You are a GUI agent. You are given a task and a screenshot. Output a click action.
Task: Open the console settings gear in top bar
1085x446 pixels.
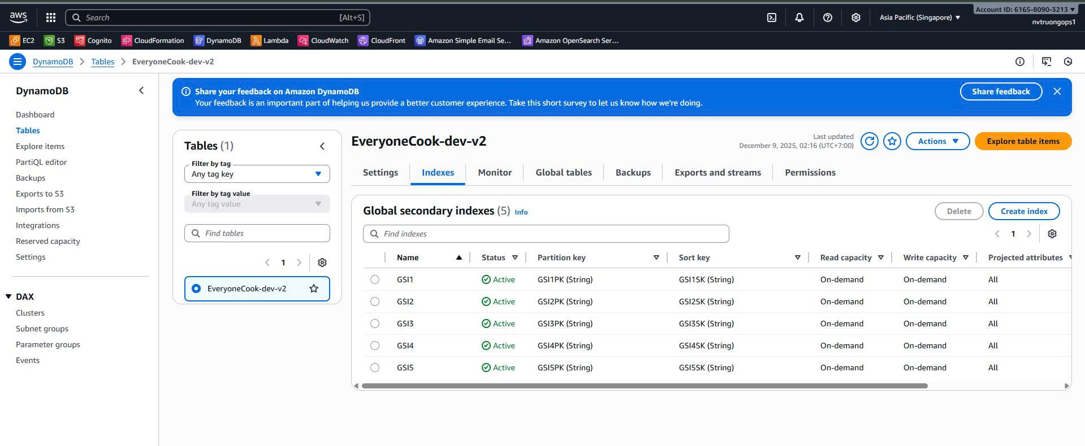click(x=856, y=18)
